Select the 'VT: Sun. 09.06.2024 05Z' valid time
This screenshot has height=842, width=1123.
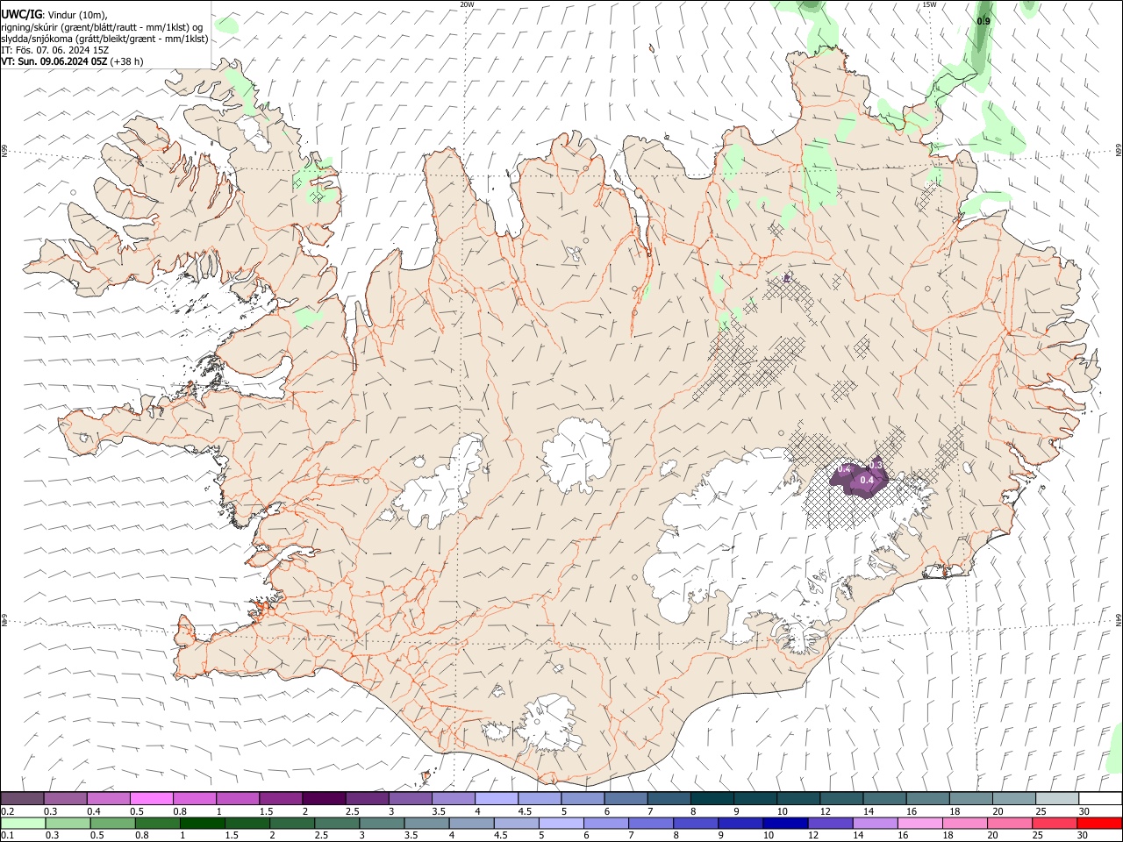pos(54,61)
